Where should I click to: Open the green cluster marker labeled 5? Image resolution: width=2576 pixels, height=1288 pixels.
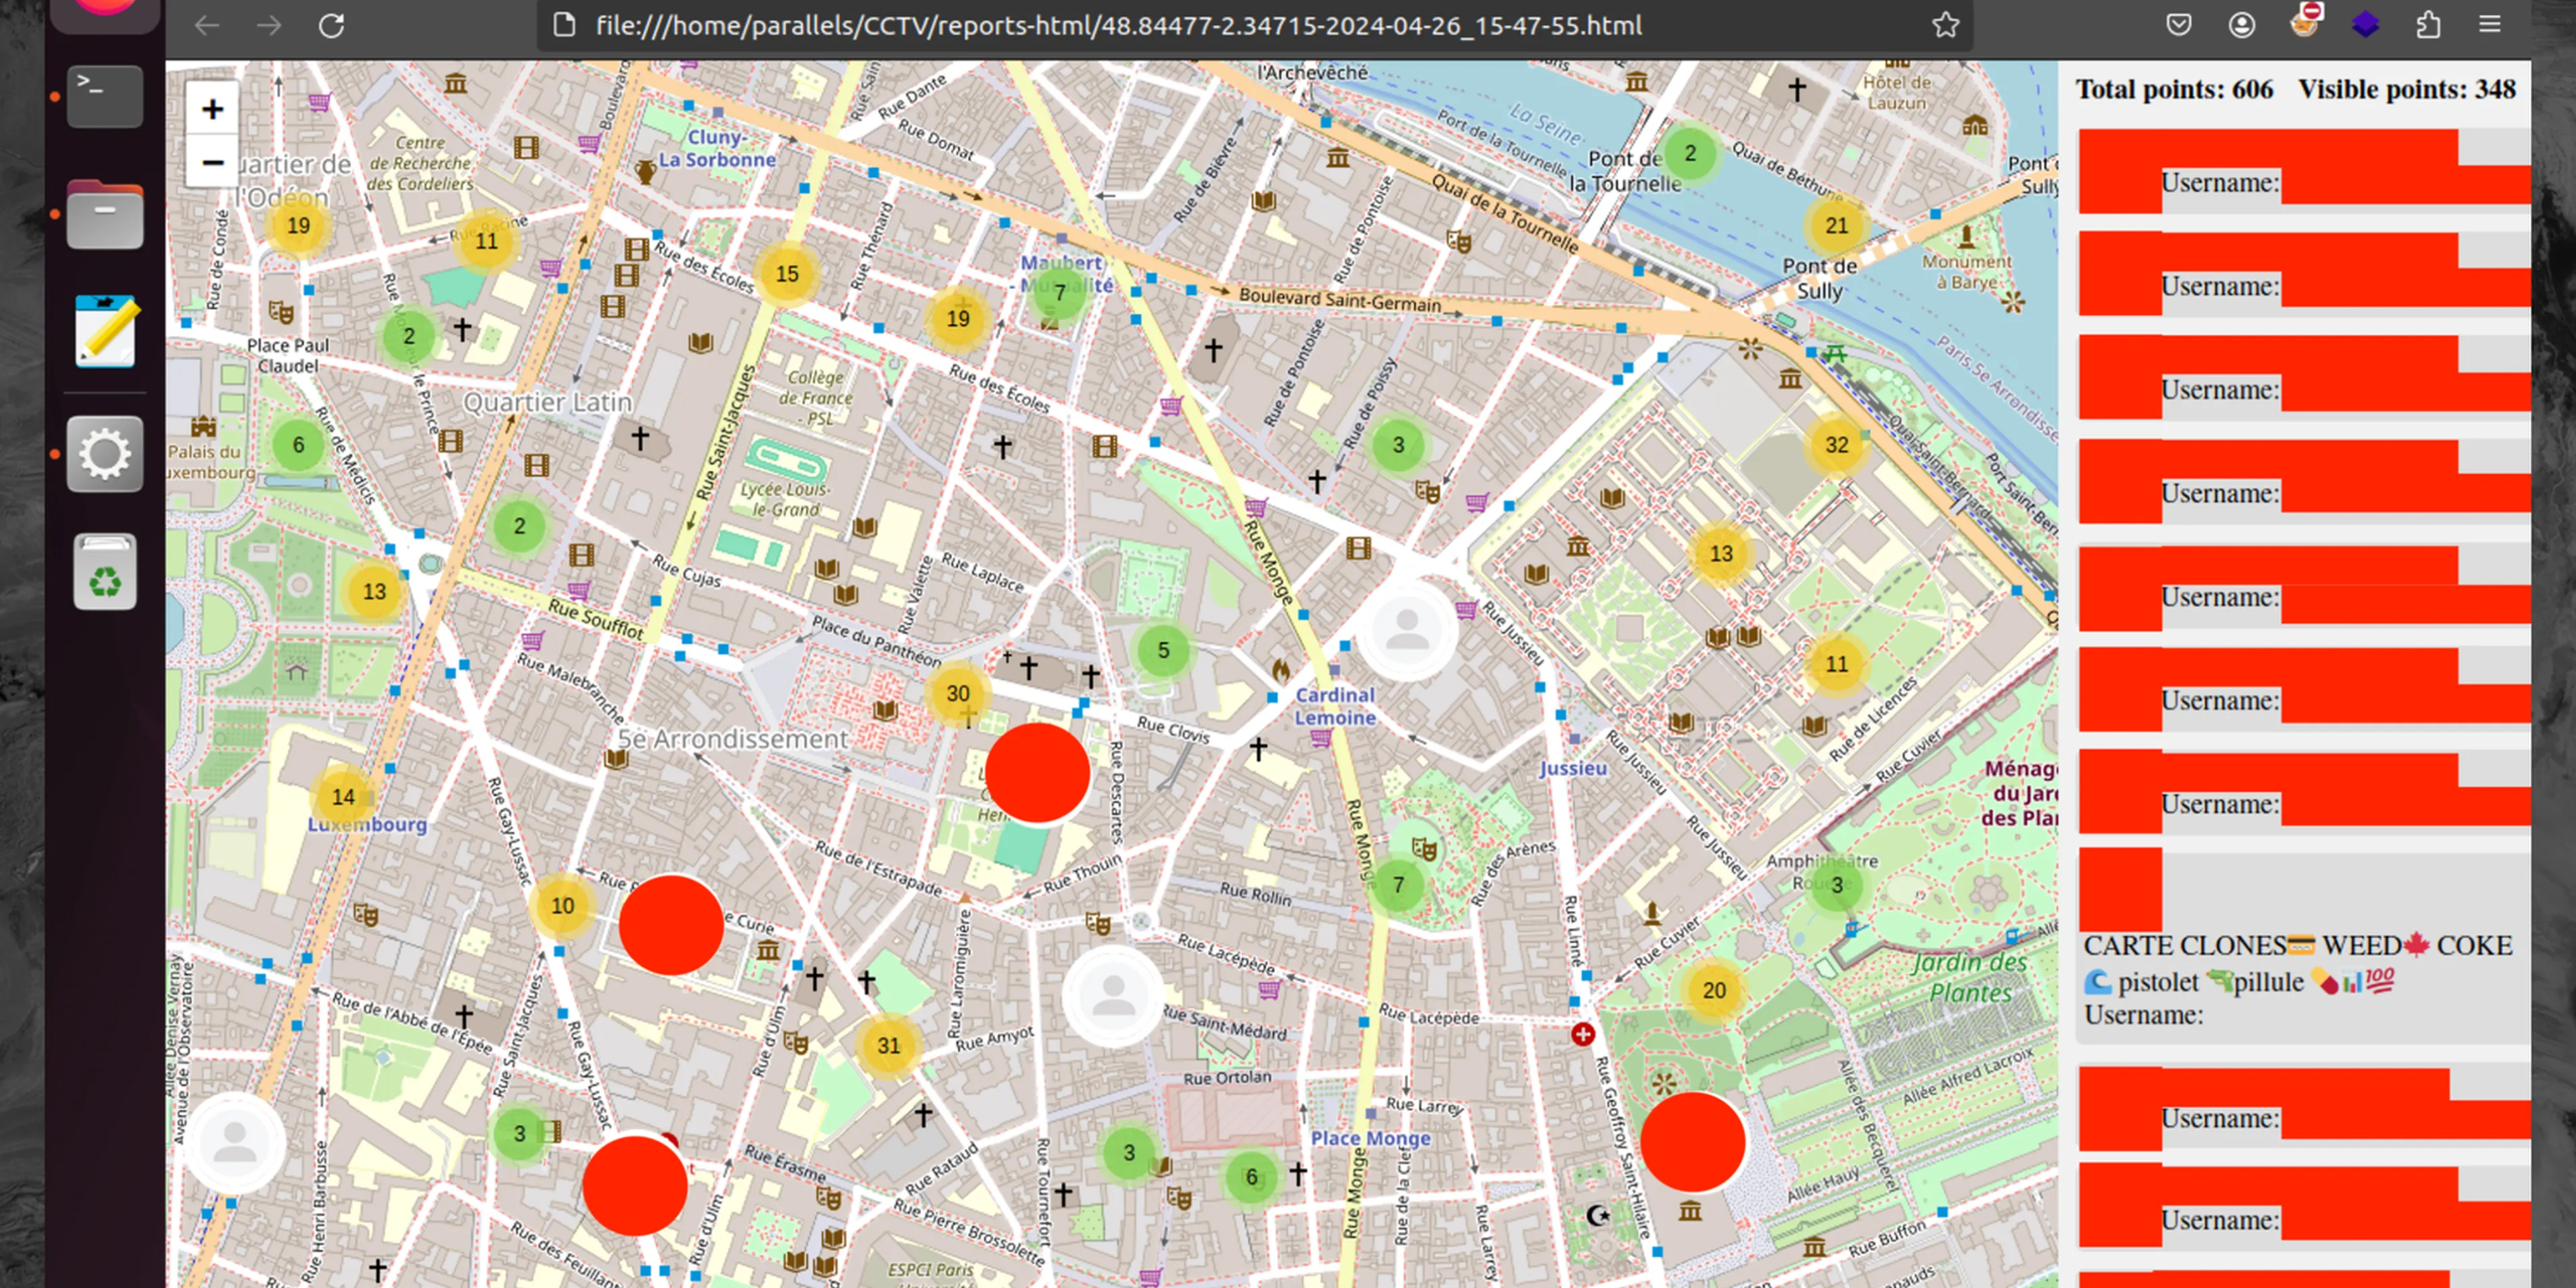point(1163,650)
